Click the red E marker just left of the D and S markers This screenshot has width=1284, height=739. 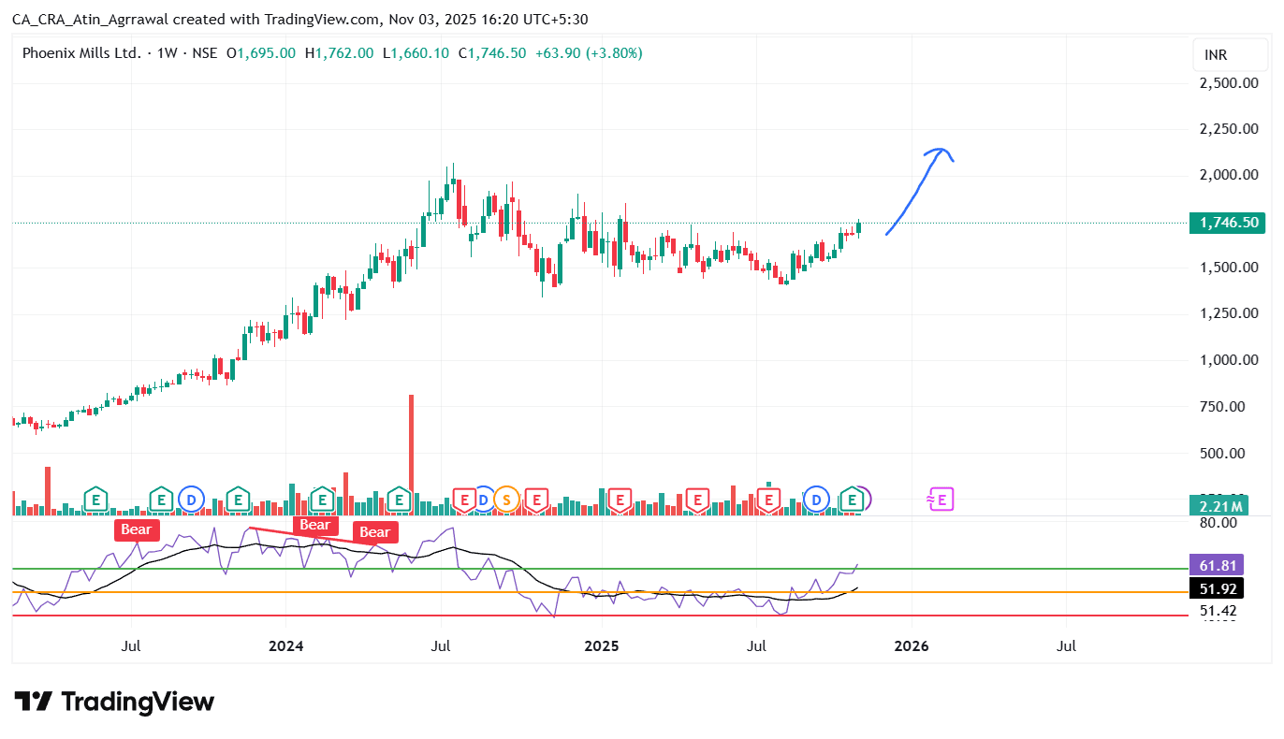tap(463, 500)
